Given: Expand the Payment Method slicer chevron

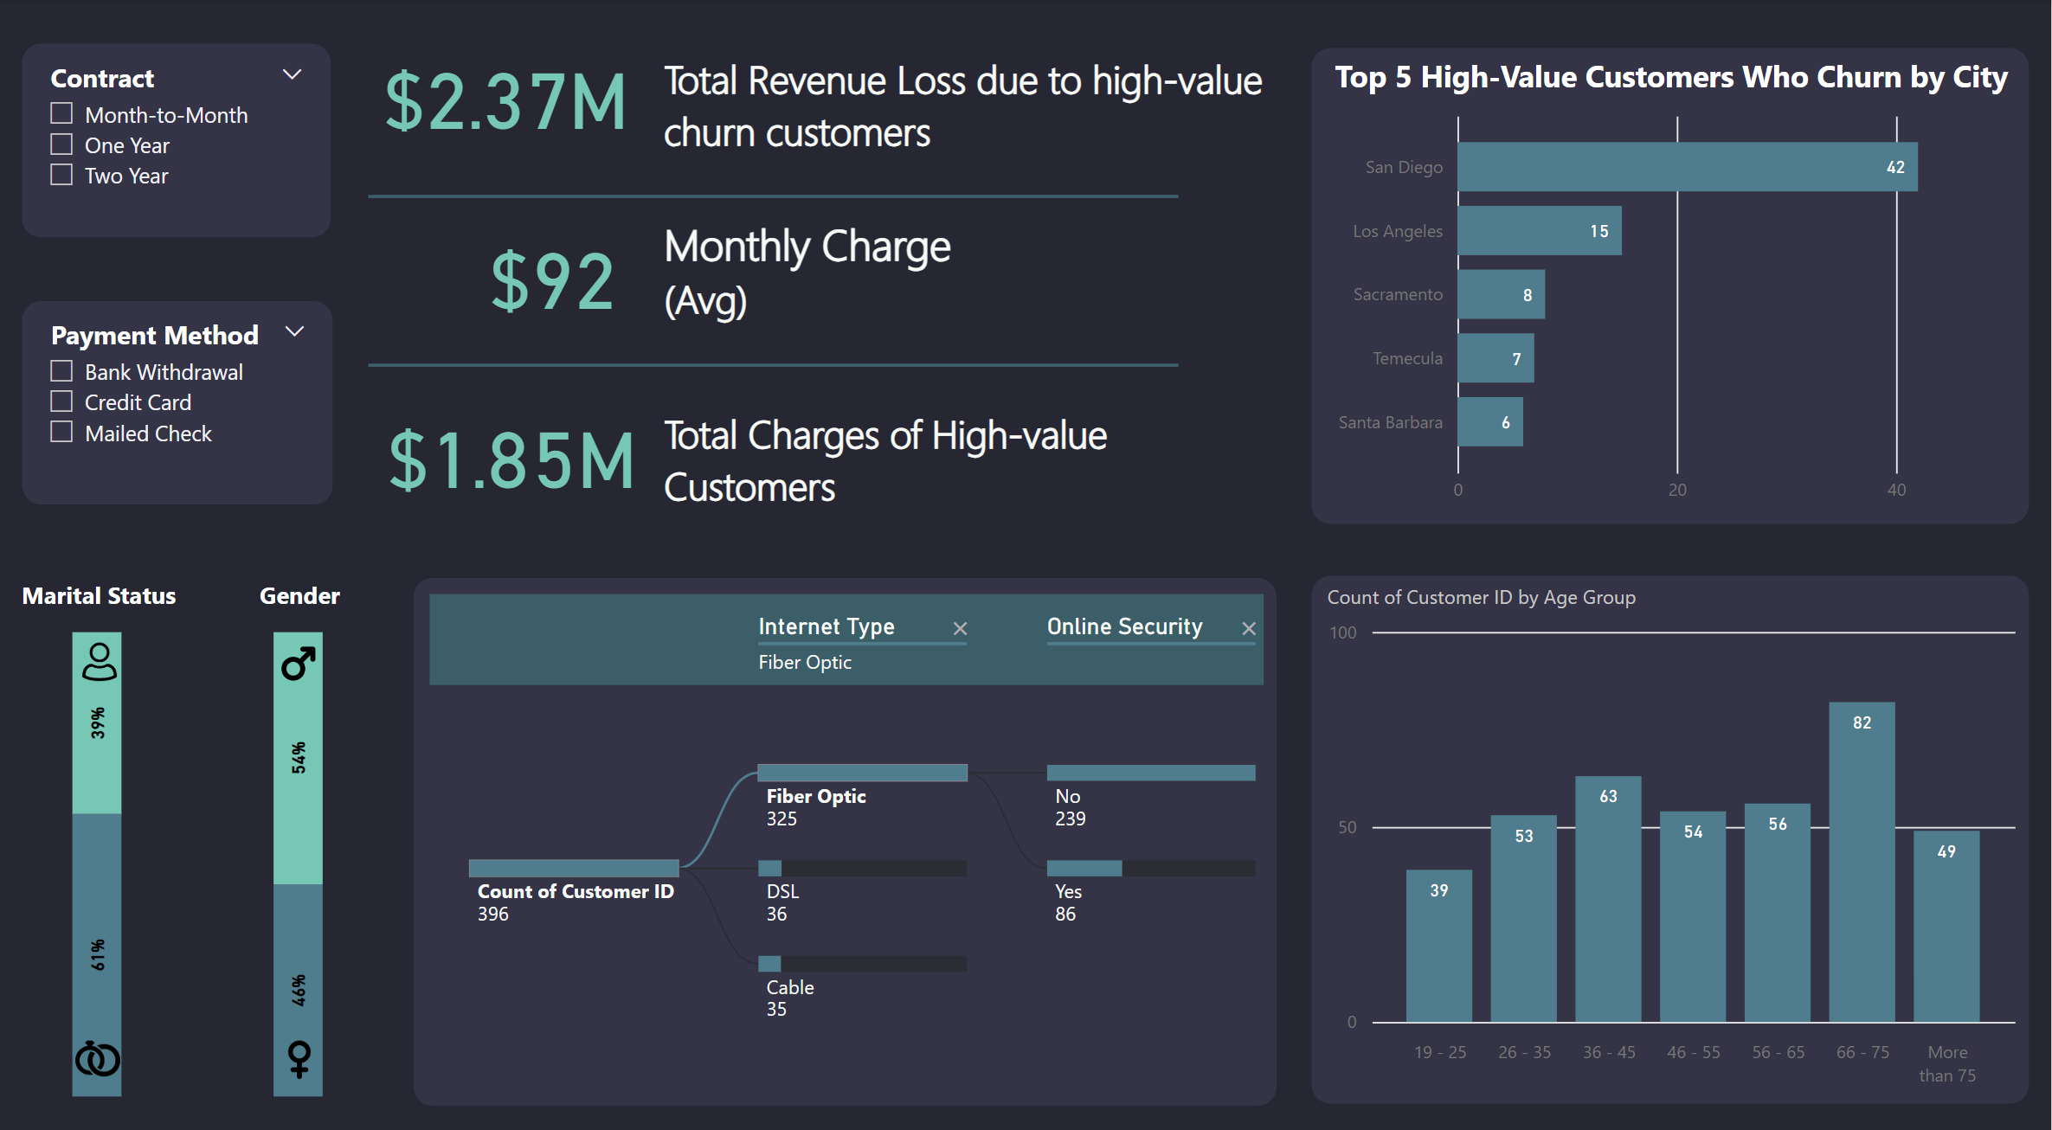Looking at the screenshot, I should pyautogui.click(x=294, y=332).
